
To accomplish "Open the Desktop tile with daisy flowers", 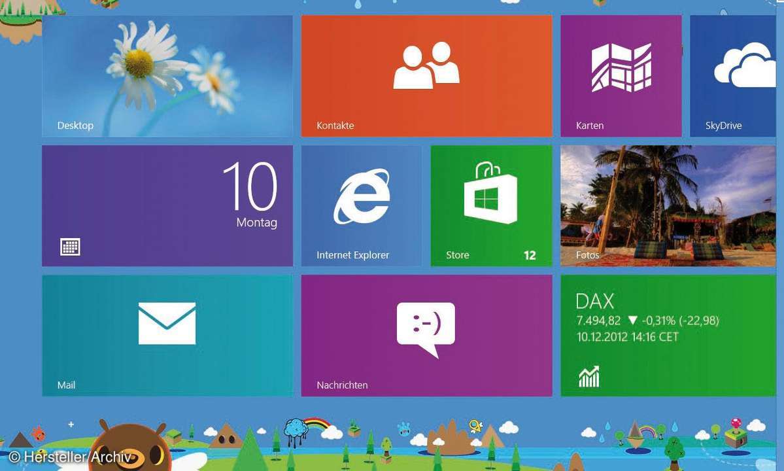I will coord(167,76).
